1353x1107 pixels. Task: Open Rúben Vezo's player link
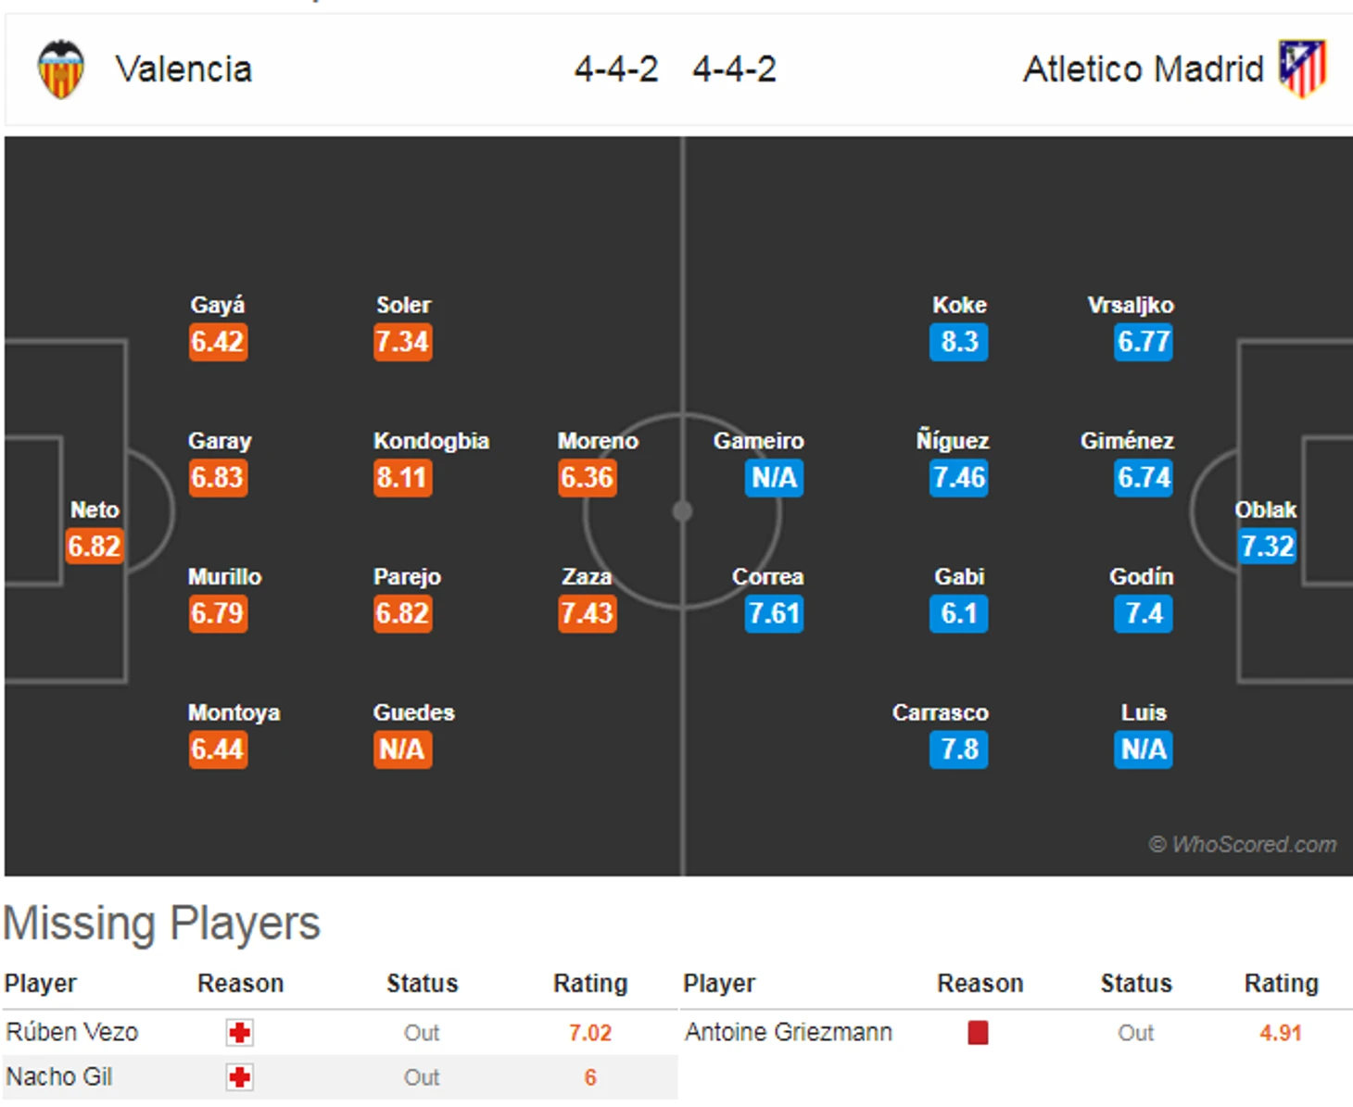pos(72,1032)
